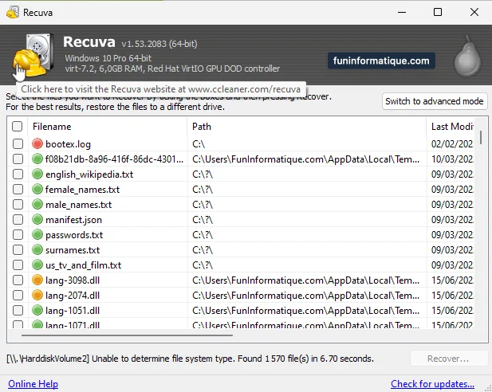
Task: Select the lang-1051.dll filename
Action: click(x=73, y=311)
